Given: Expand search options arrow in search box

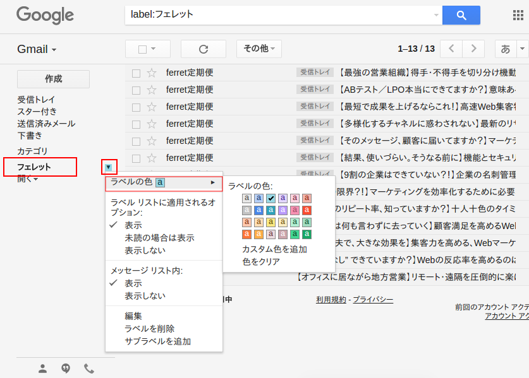Looking at the screenshot, I should pos(436,15).
